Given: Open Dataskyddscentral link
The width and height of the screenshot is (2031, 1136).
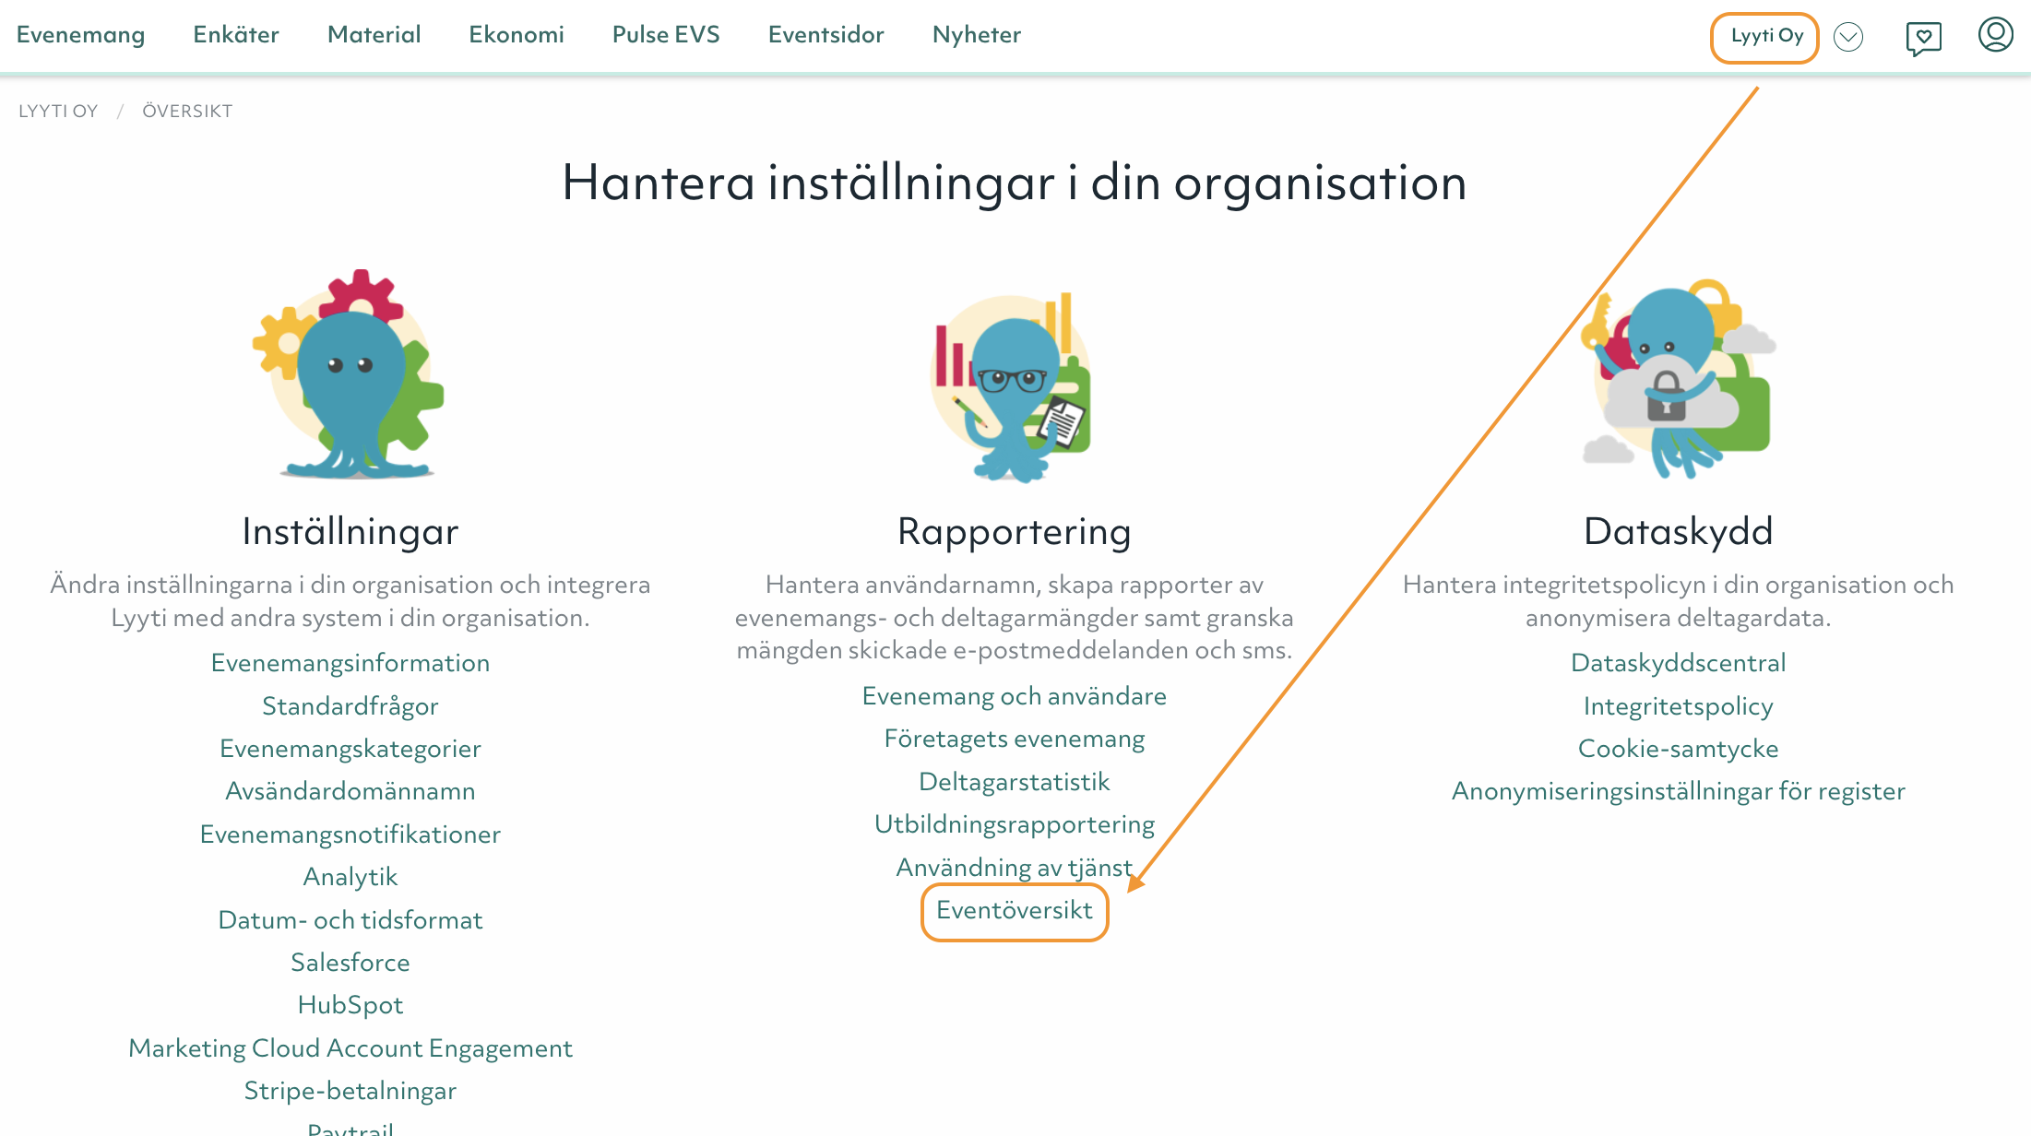Looking at the screenshot, I should pos(1678,663).
